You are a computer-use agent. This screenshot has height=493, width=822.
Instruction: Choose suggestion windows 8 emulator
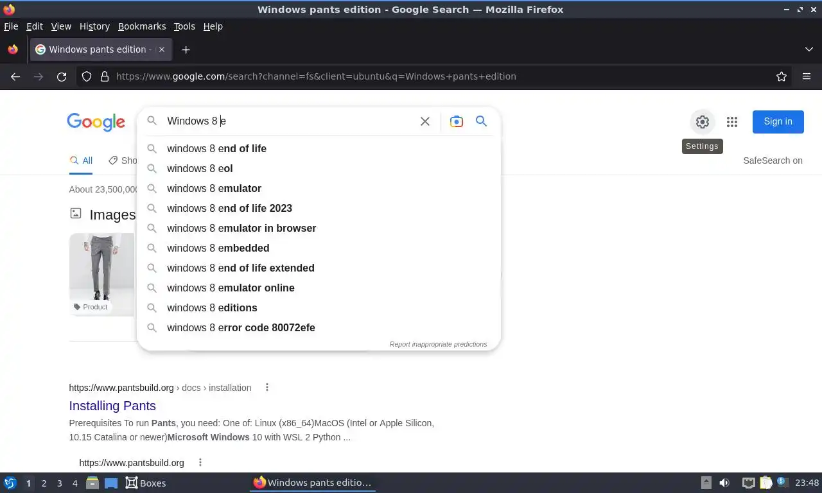319,188
